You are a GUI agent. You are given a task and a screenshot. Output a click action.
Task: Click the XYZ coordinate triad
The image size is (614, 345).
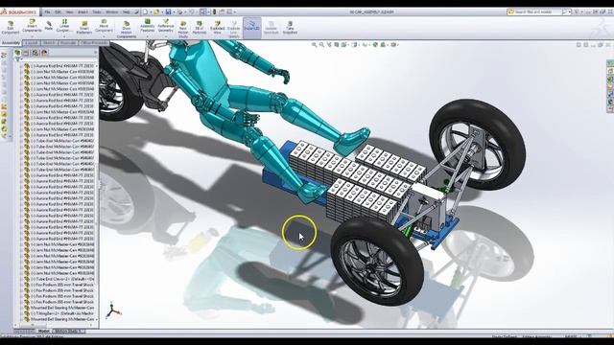[113, 310]
